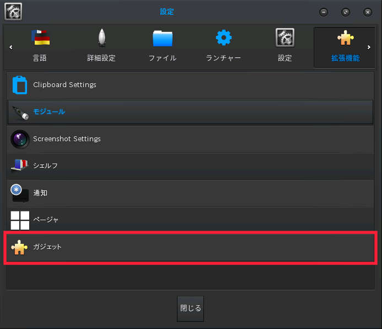Select the ランチャー blue gear icon
382x329 pixels.
(x=224, y=38)
